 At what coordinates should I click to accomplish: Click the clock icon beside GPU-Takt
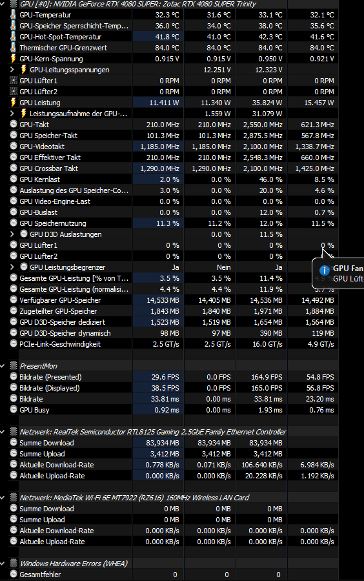tap(14, 124)
